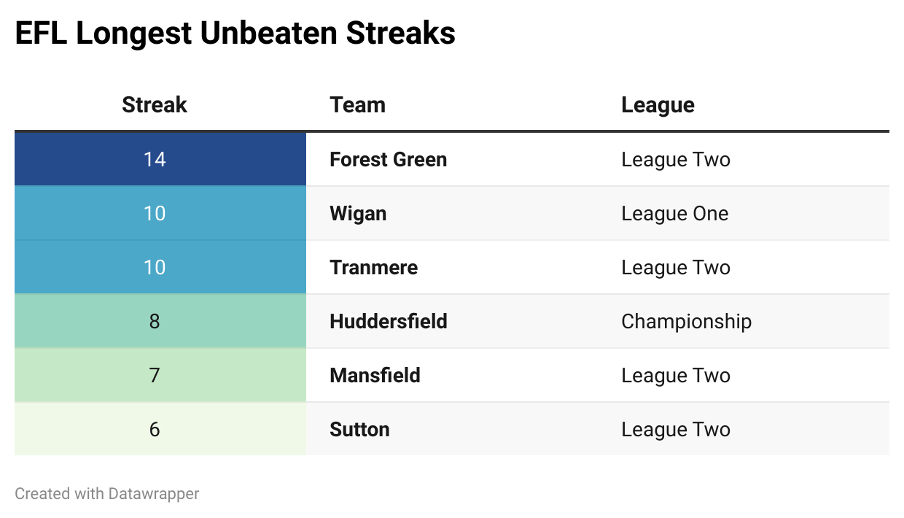
Task: Select the Sutton team name
Action: (359, 429)
